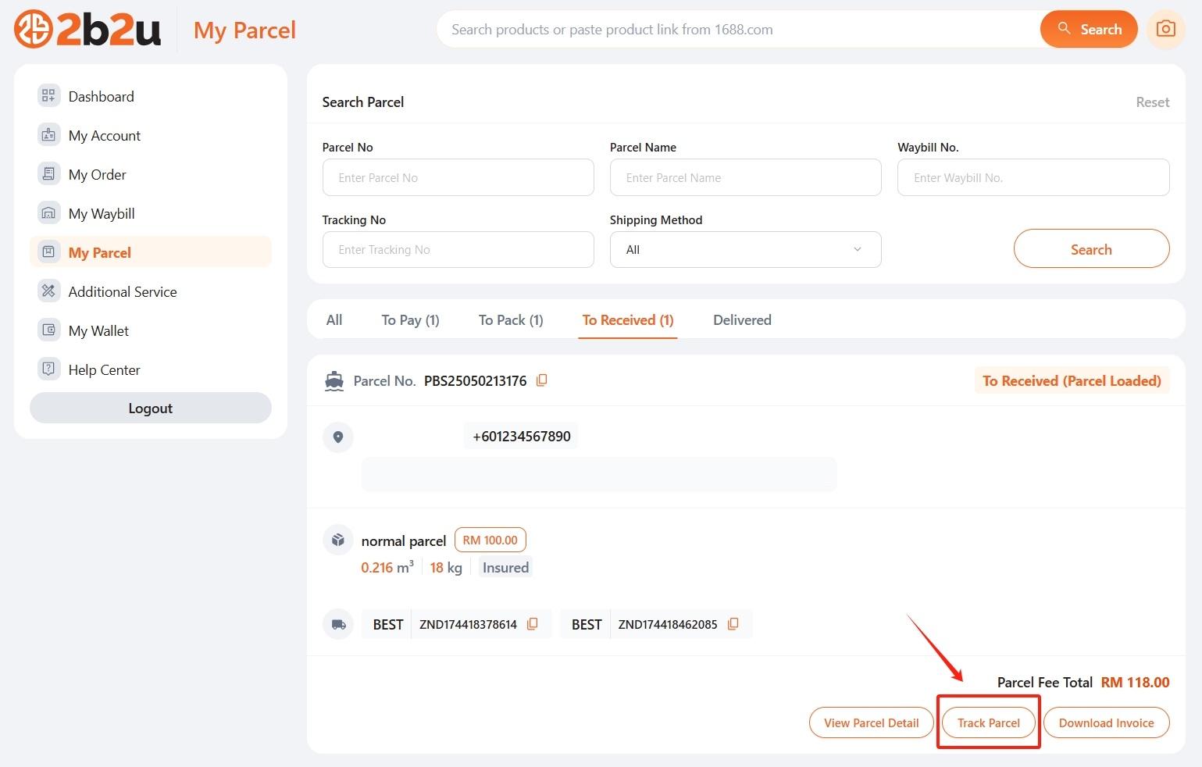Viewport: 1202px width, 767px height.
Task: Select the To Pack tab
Action: [510, 320]
